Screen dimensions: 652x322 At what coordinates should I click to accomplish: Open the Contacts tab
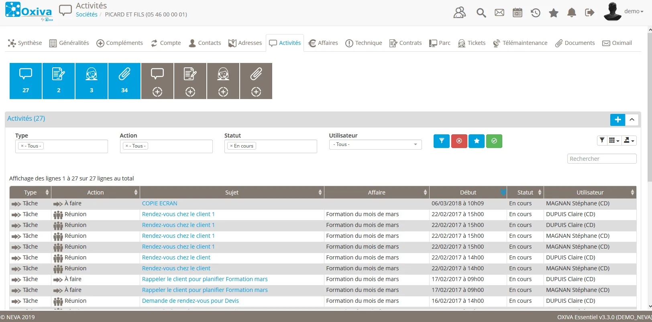click(205, 43)
